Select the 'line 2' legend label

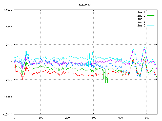pyautogui.click(x=141, y=16)
